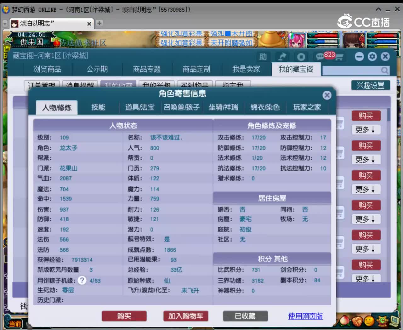The image size is (403, 330).
Task: Click 购买 in fourth listing row
Action: tap(366, 205)
